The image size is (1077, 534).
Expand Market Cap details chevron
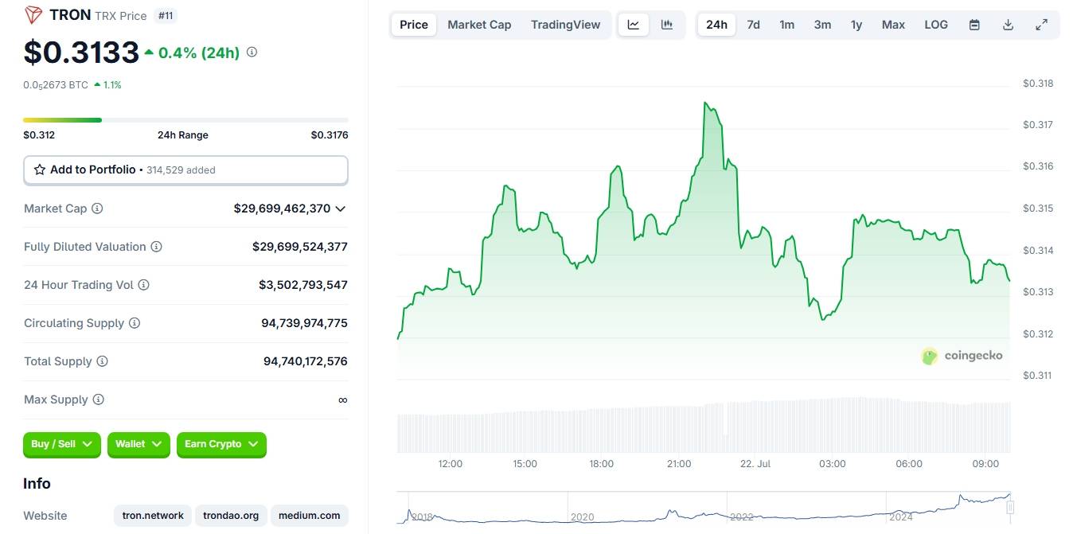[x=341, y=209]
